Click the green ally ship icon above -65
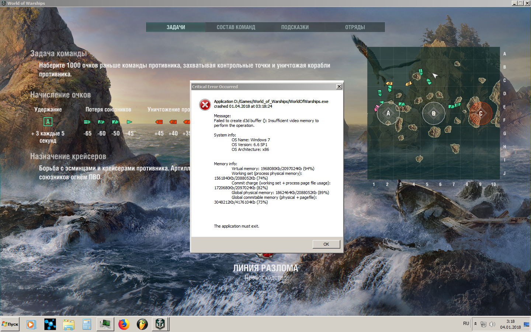The image size is (531, 332). pyautogui.click(x=87, y=122)
